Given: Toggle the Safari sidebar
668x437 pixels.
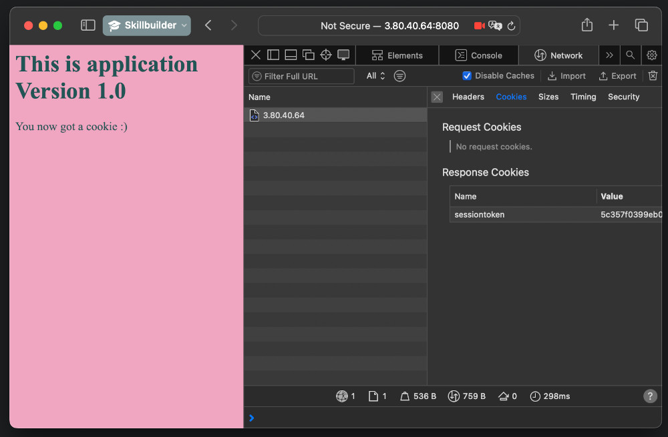Looking at the screenshot, I should coord(88,25).
